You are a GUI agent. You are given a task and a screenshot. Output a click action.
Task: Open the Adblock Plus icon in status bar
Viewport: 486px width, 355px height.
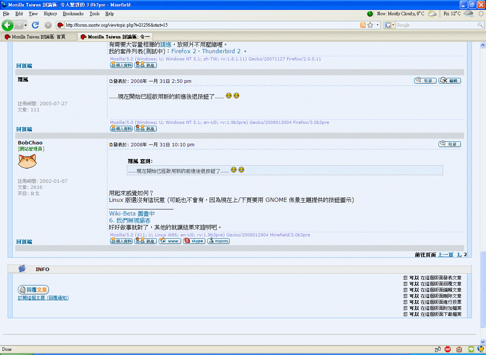[448, 349]
